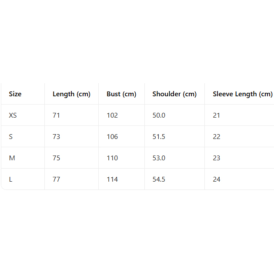
Task: Click the Sleeve Length (cm) header
Action: (242, 94)
